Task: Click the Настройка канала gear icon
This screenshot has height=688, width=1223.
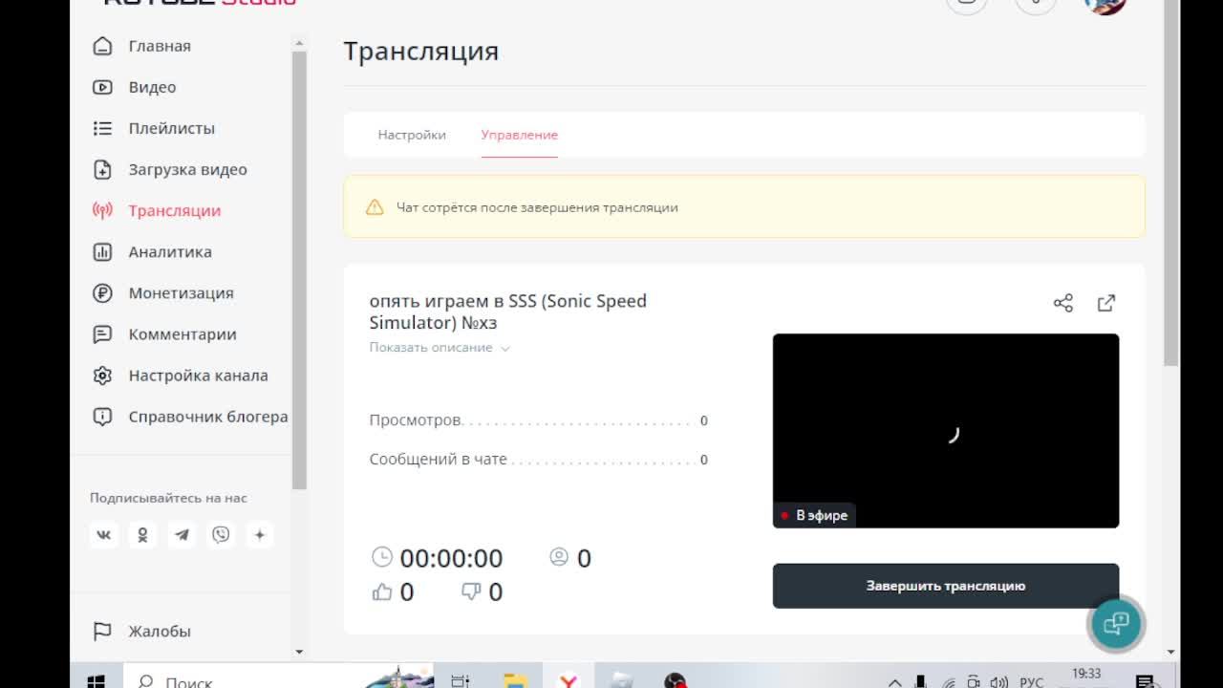Action: [x=102, y=376]
